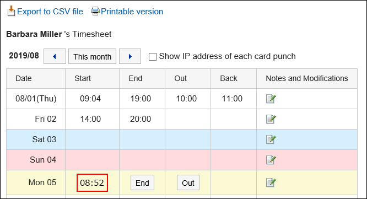Click the Notes and Modifications column header
The width and height of the screenshot is (367, 199).
point(307,78)
